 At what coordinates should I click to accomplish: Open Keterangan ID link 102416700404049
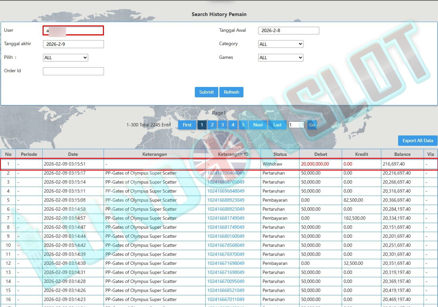click(x=226, y=173)
